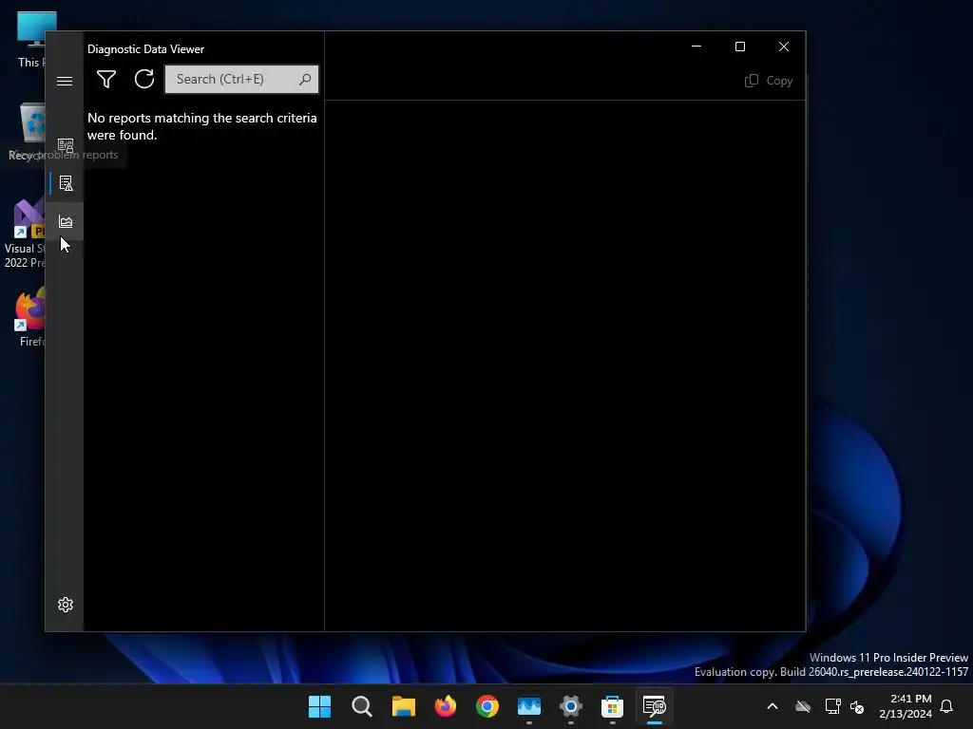Open the notification bell icon

(946, 706)
